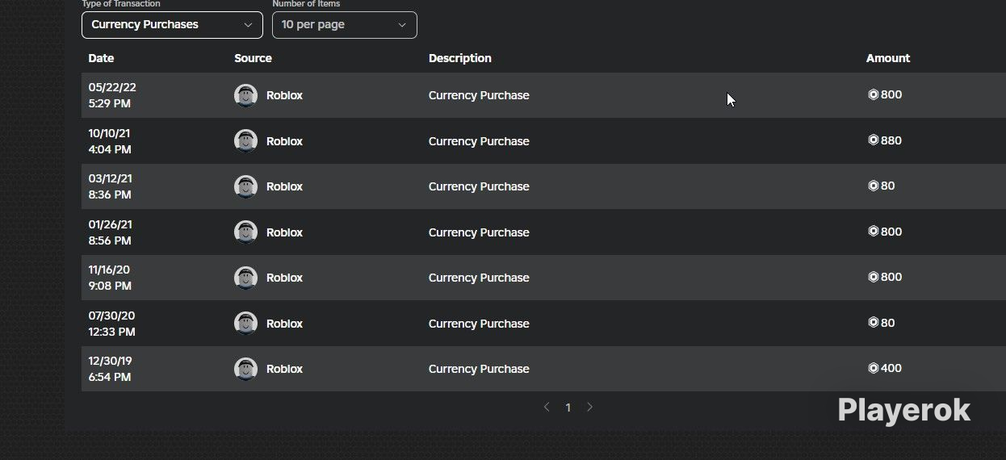Click the Date column header
The image size is (1006, 460).
coord(101,58)
